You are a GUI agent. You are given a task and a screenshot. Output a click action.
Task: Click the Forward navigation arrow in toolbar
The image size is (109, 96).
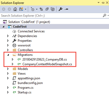tap(9, 9)
